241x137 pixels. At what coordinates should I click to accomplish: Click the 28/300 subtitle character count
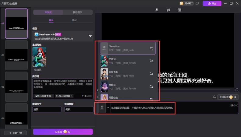[234, 105]
